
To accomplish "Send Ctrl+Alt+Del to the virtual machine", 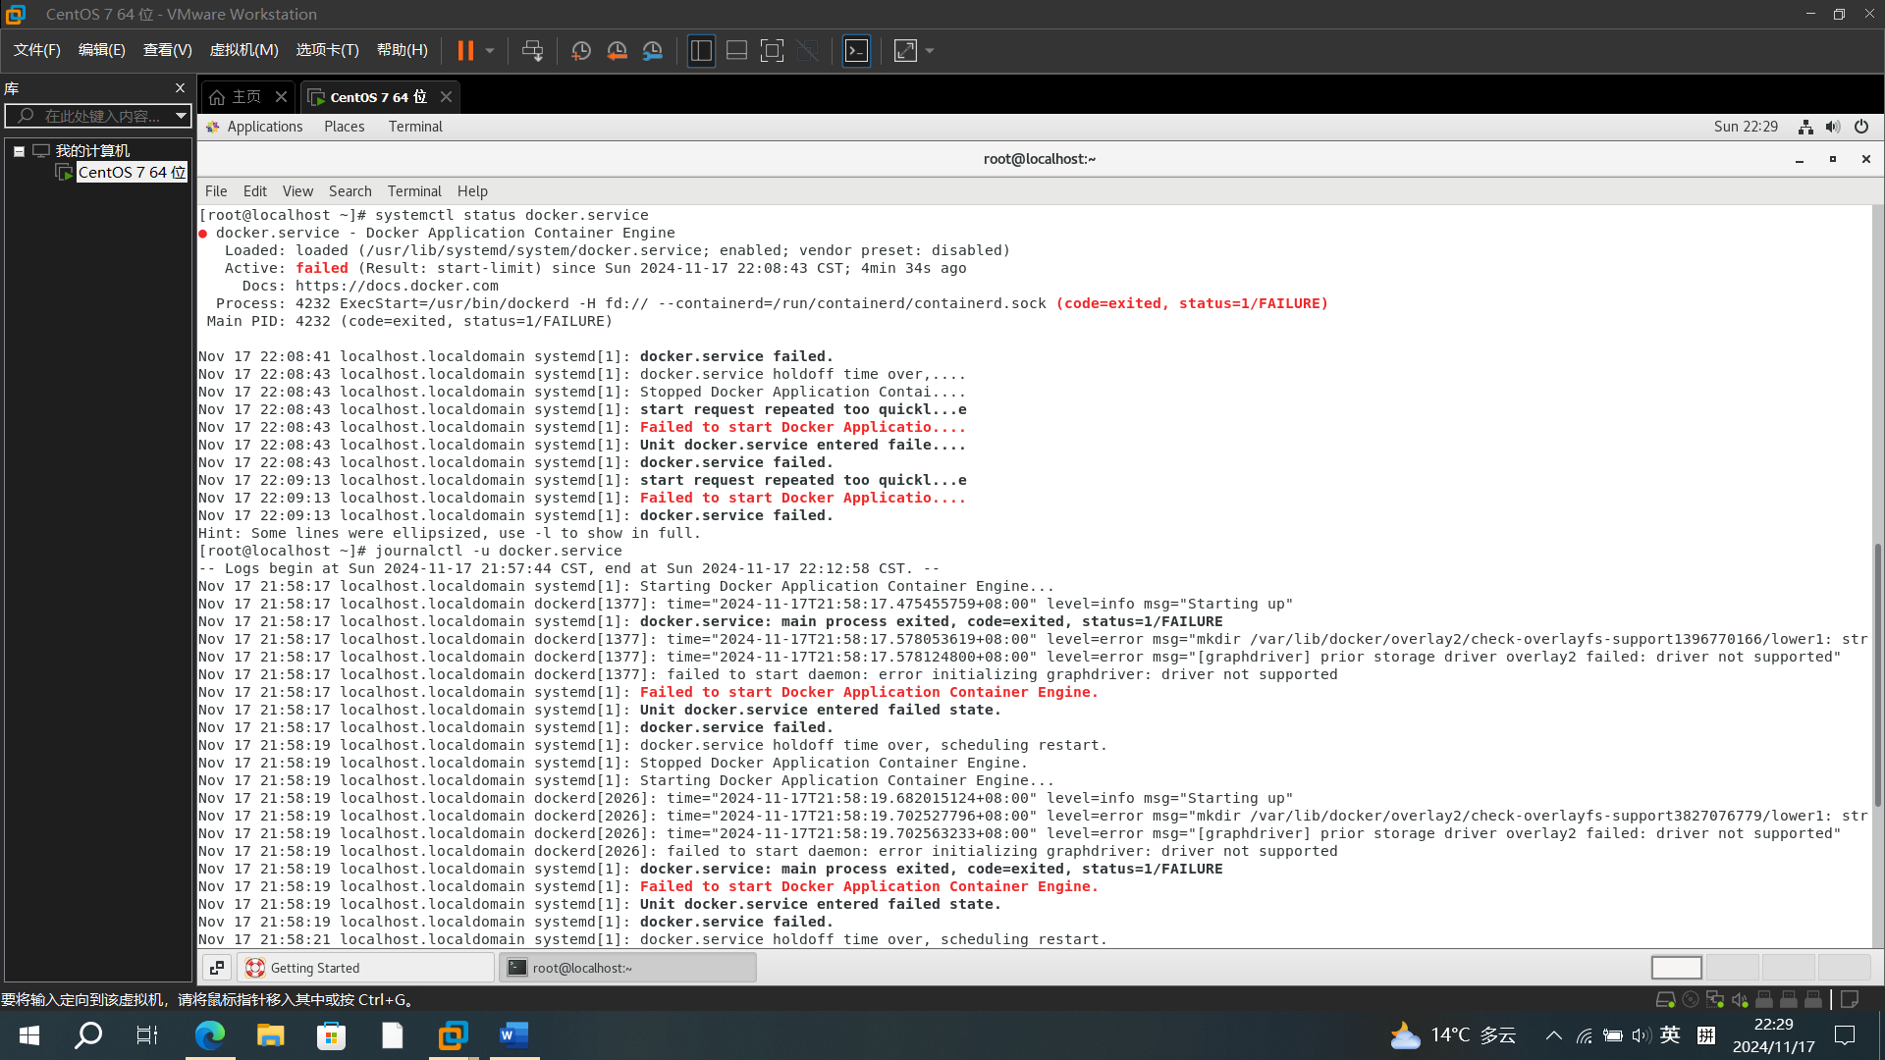I will coord(532,51).
